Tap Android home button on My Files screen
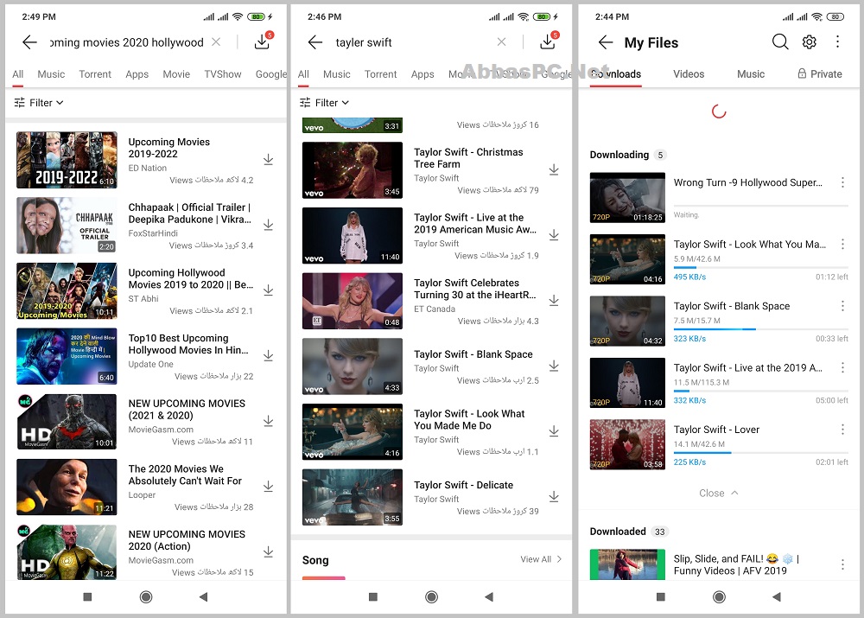The width and height of the screenshot is (864, 618). click(x=719, y=596)
